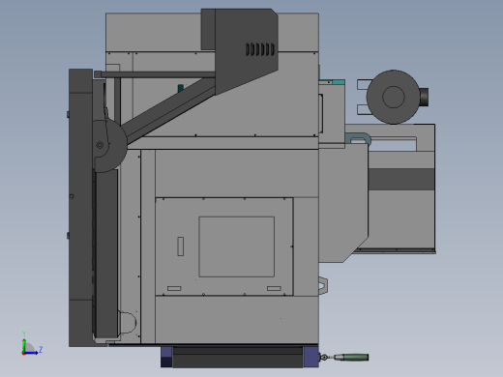503x377 pixels.
Task: Select the lifting lug on right side
Action: pos(323,285)
